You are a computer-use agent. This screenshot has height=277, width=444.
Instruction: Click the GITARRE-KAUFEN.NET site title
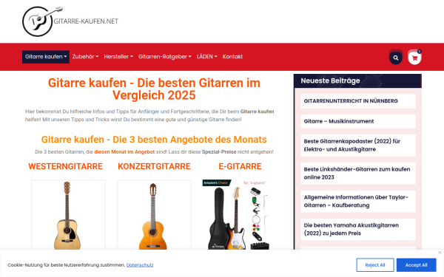(86, 21)
